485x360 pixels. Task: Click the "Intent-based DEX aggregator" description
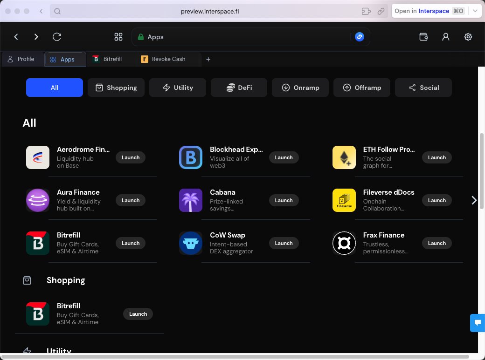pyautogui.click(x=231, y=248)
